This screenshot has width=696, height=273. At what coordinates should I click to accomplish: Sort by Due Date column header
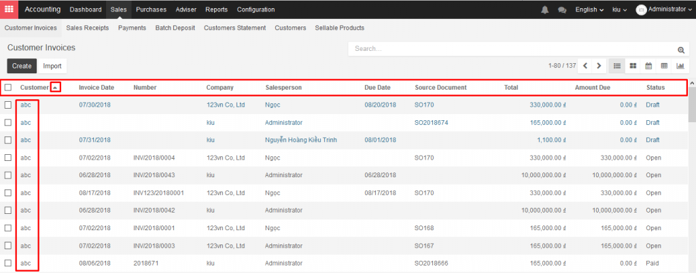point(377,88)
